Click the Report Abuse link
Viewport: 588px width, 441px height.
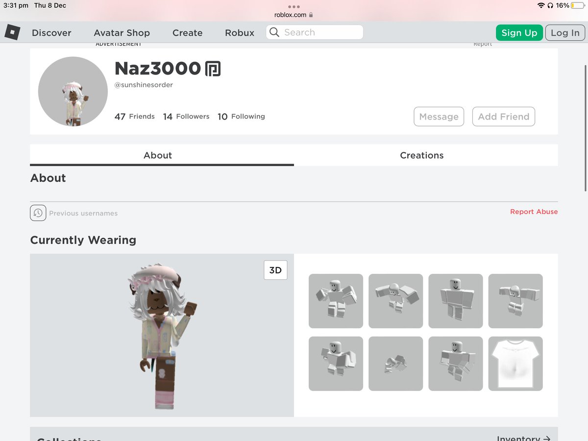pyautogui.click(x=534, y=212)
